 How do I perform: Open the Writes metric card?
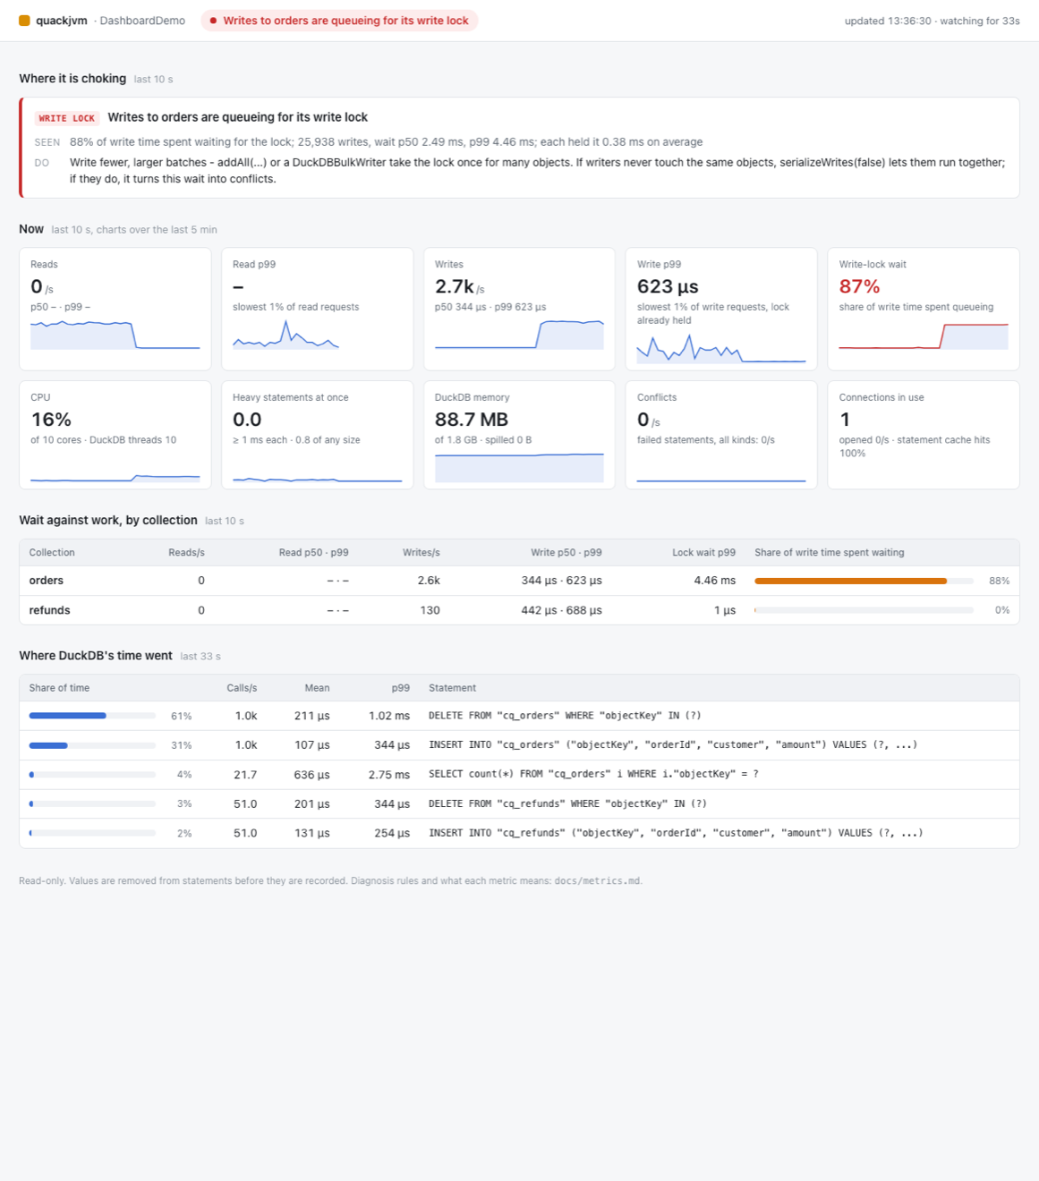pos(519,309)
